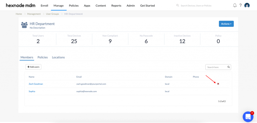Go to User Groups breadcrumb
This screenshot has width=257, height=123.
point(52,14)
